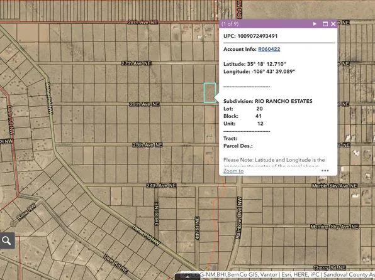The width and height of the screenshot is (375, 280).
Task: Show next feature in the popup
Action: click(315, 24)
